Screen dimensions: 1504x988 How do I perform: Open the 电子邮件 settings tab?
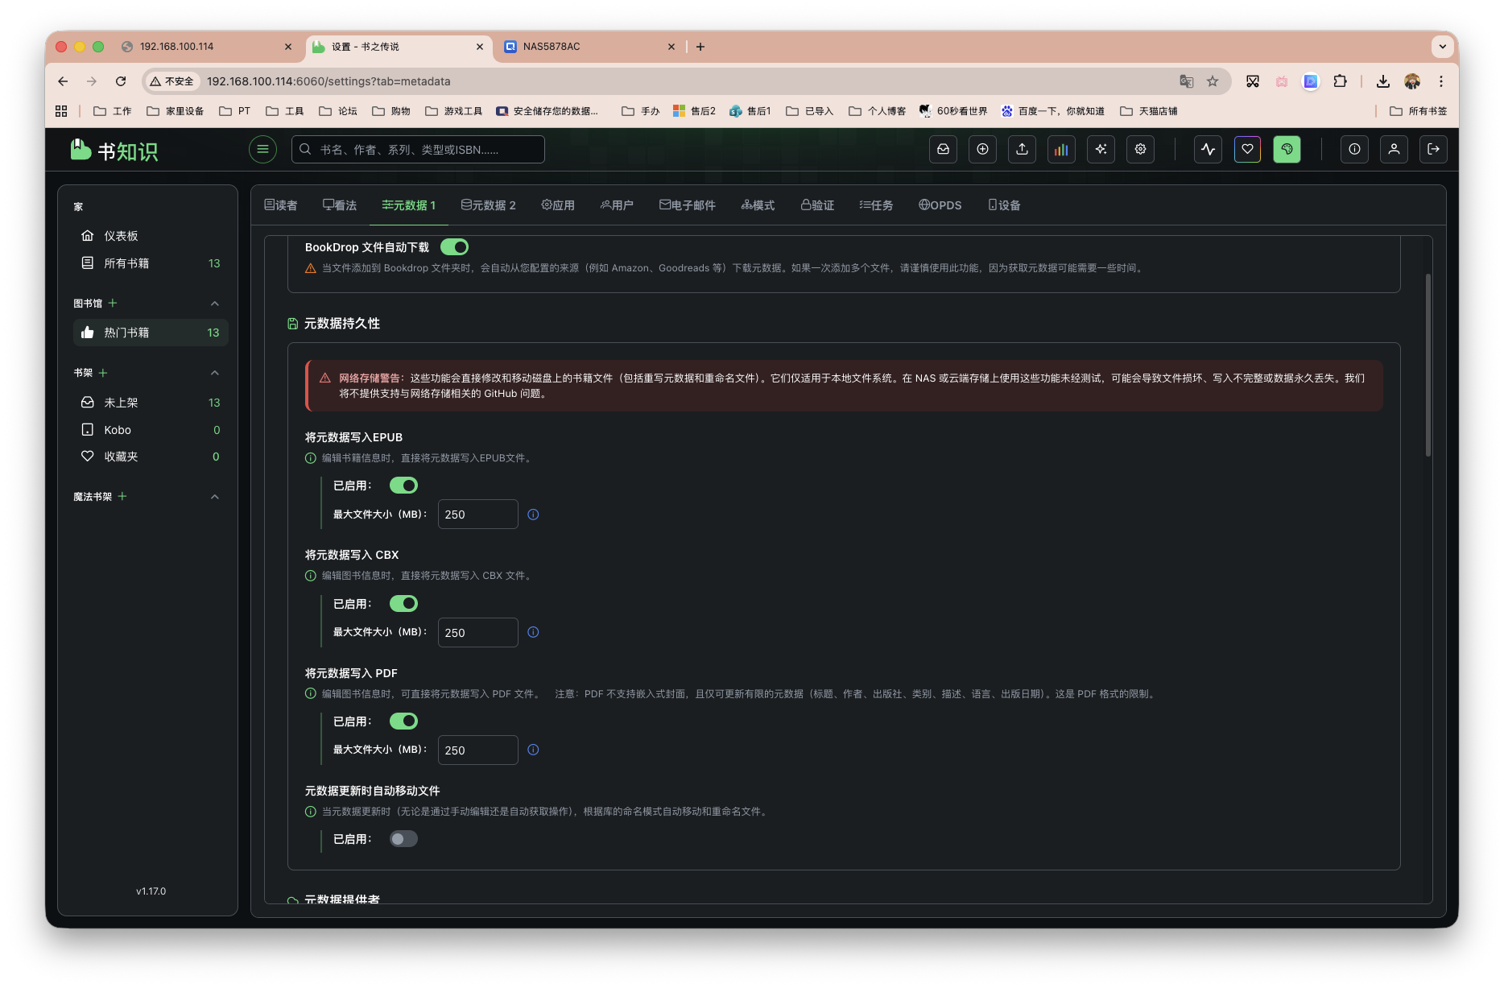point(687,205)
